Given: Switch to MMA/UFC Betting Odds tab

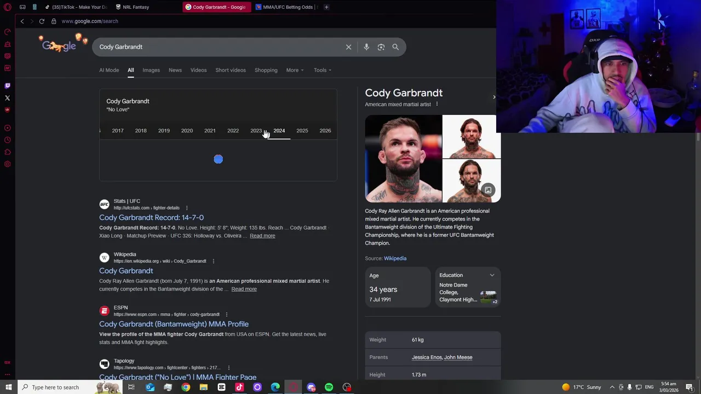Looking at the screenshot, I should pyautogui.click(x=286, y=7).
